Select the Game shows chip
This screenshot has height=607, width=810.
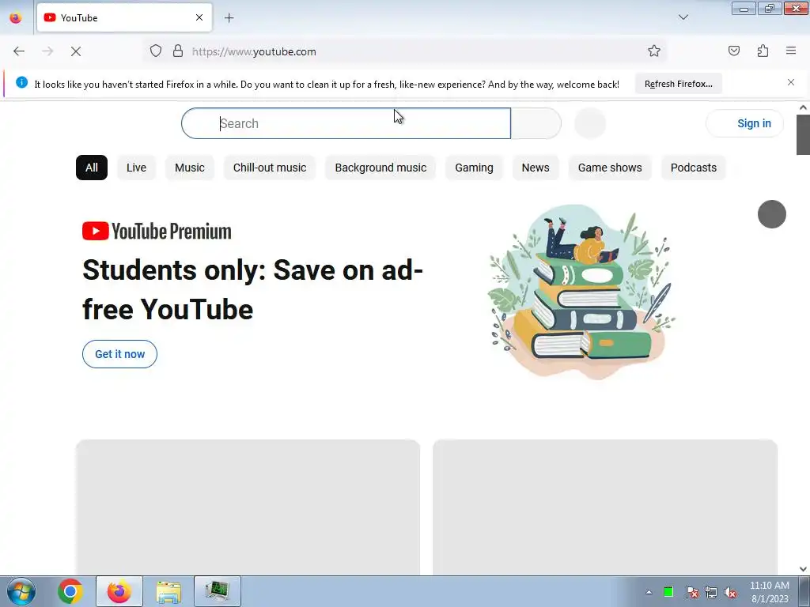pyautogui.click(x=610, y=168)
